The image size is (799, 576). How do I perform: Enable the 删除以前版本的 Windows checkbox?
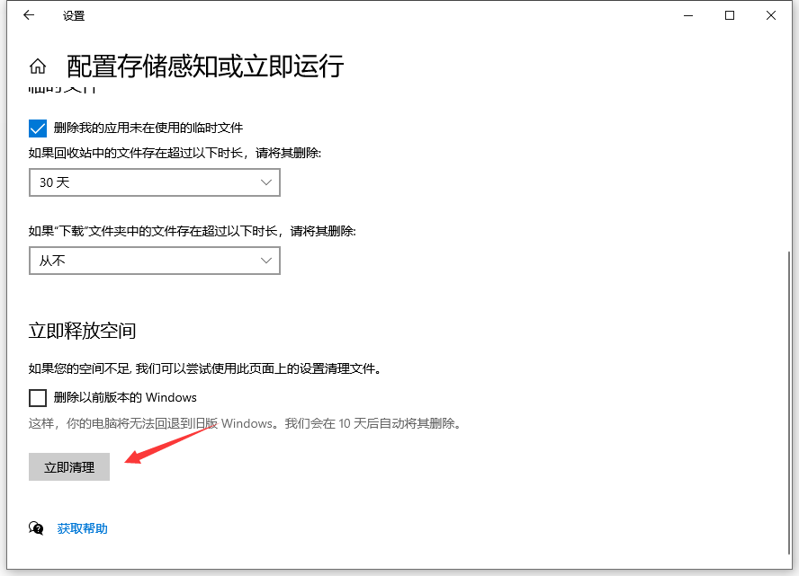(x=38, y=397)
